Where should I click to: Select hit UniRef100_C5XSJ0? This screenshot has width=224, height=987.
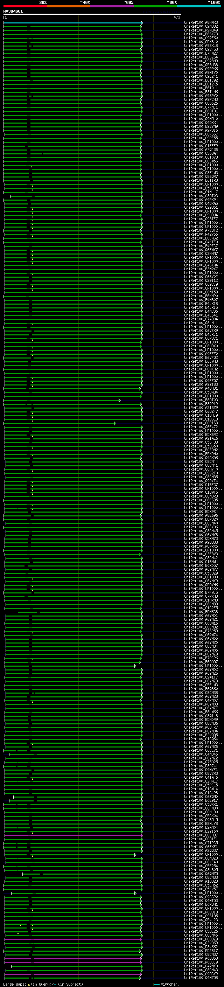click(201, 42)
